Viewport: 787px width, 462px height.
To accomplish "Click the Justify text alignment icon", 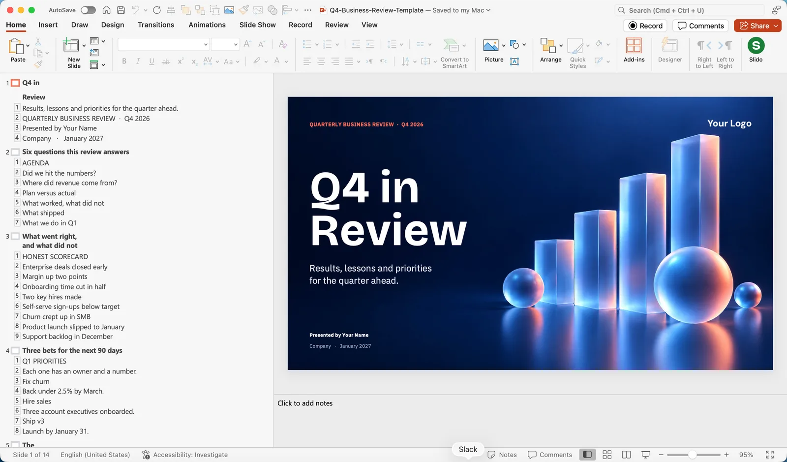I will pyautogui.click(x=349, y=61).
